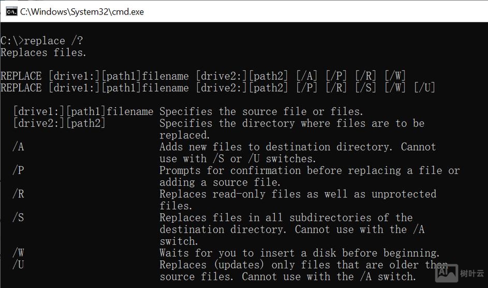
Task: Click the cmd.exe icon in title bar
Action: [x=11, y=11]
